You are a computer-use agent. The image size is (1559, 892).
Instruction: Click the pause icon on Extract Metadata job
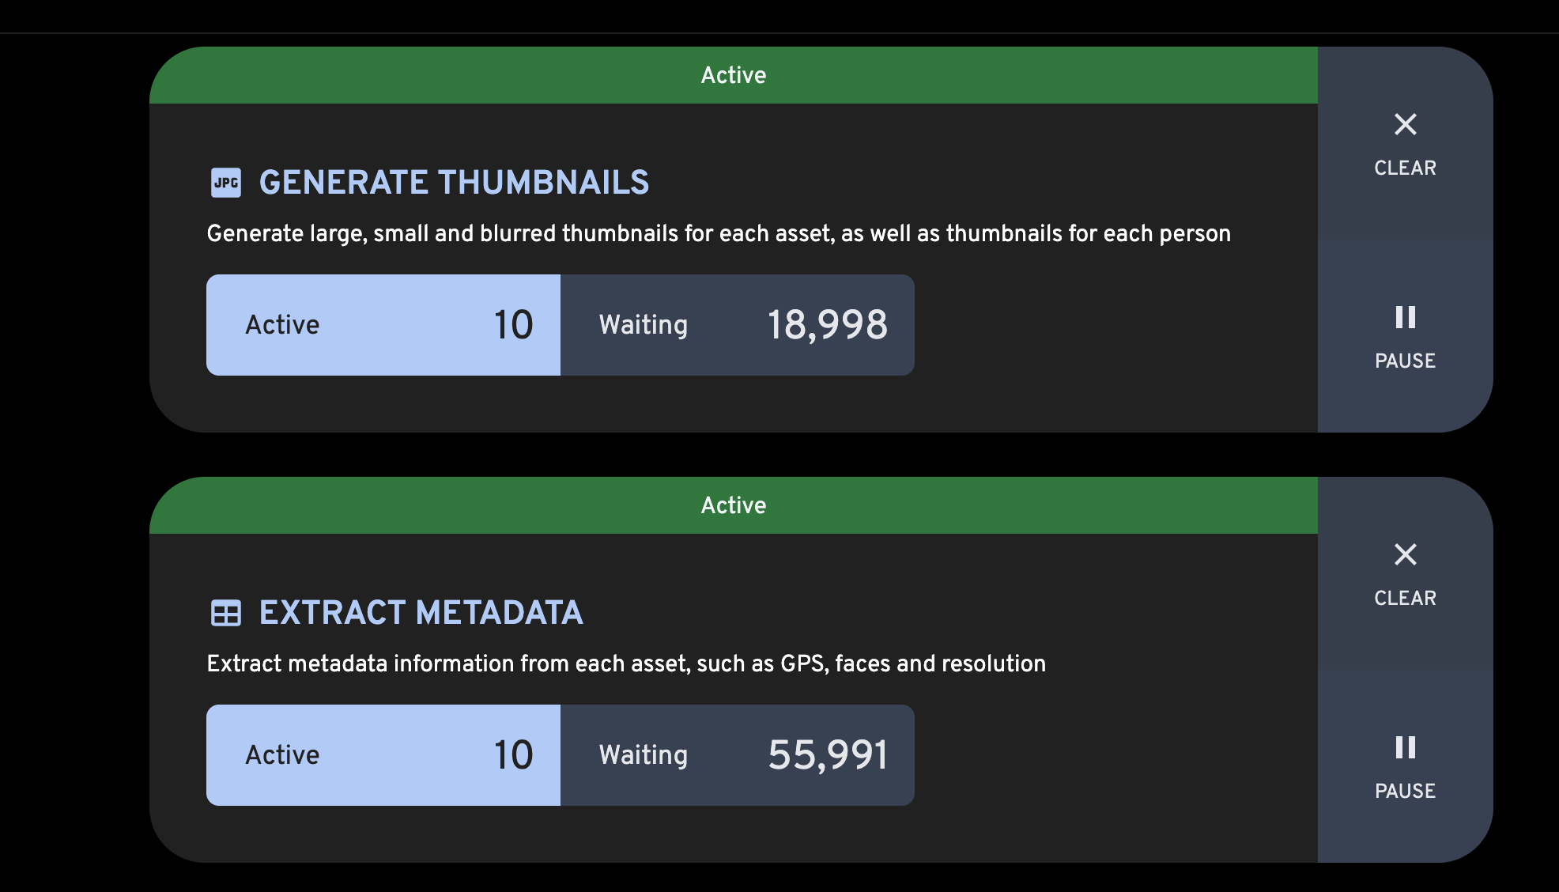point(1405,748)
